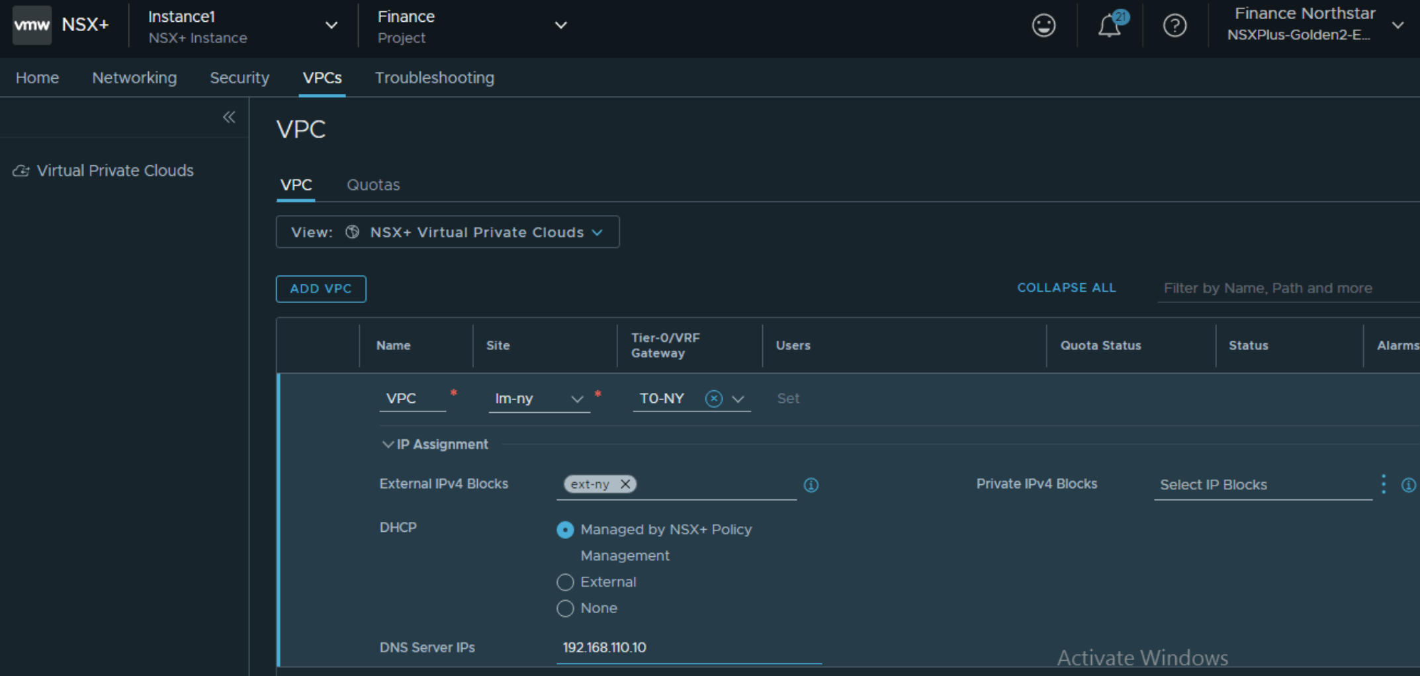The image size is (1420, 676).
Task: Click the Quota Status column header
Action: point(1100,345)
